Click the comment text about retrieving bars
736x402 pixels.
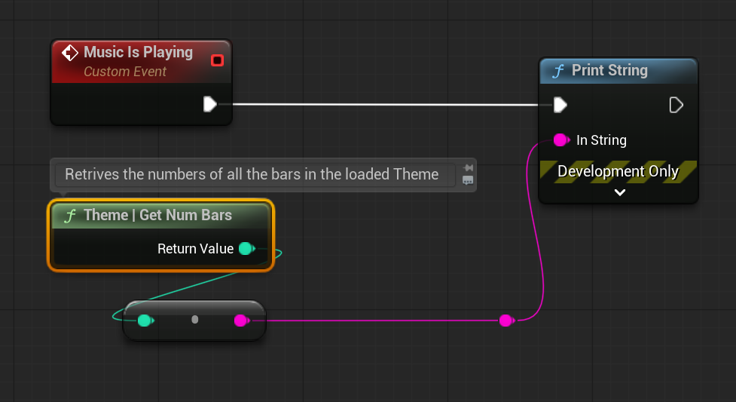[x=252, y=174]
